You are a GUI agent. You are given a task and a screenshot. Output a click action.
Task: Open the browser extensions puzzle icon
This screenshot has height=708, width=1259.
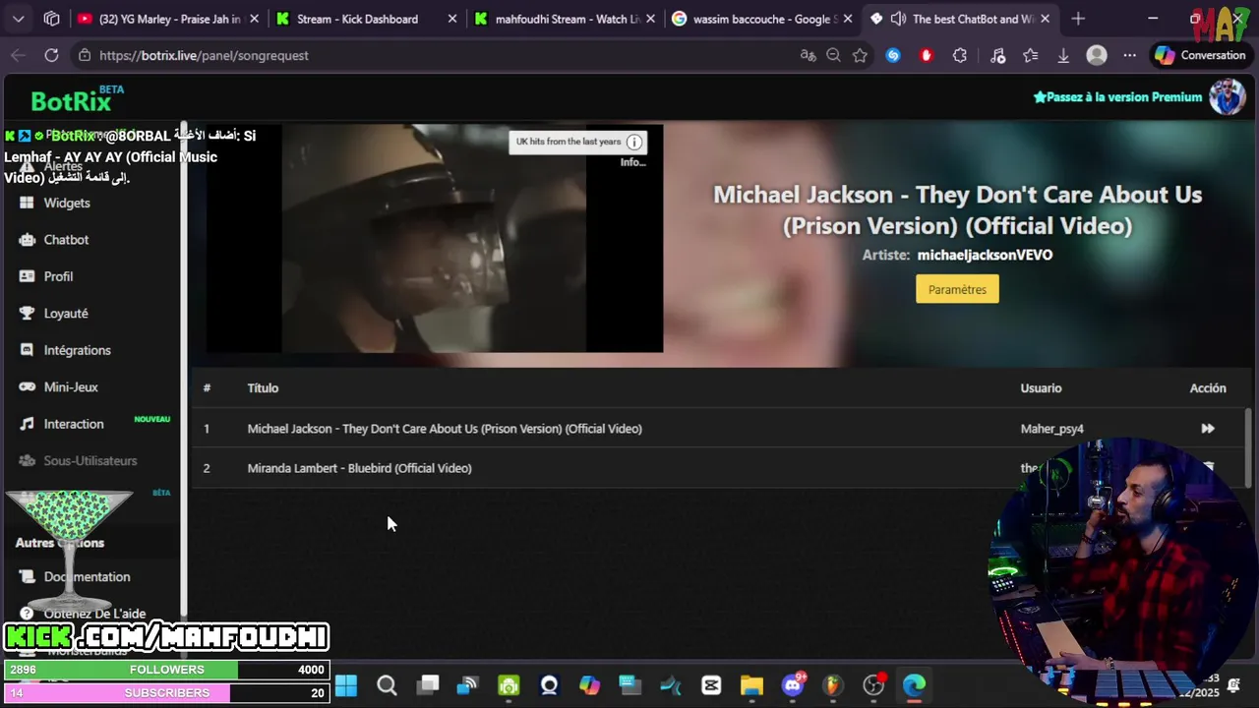pyautogui.click(x=960, y=55)
